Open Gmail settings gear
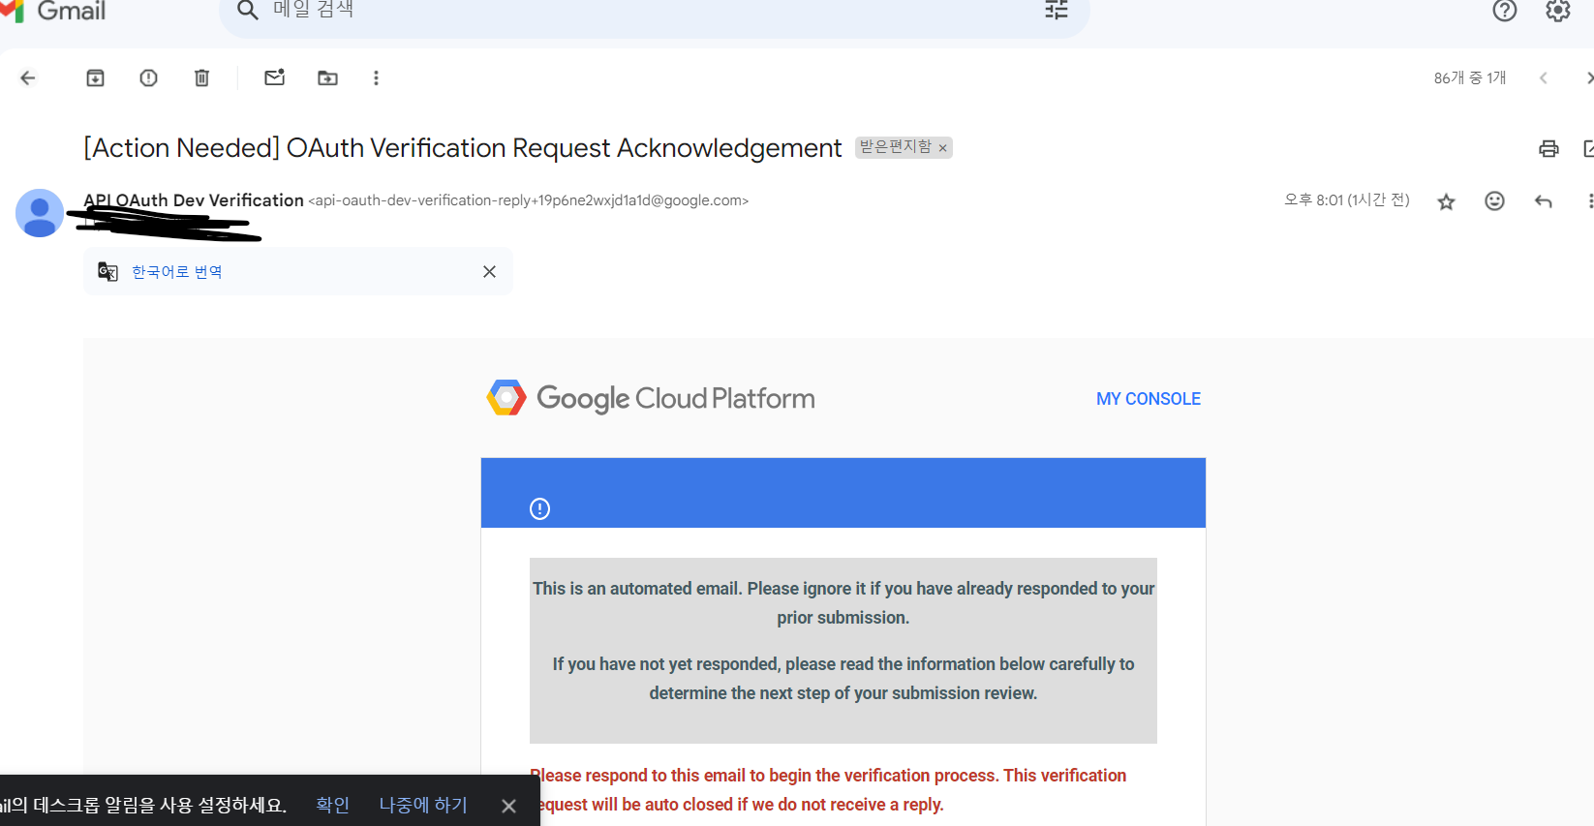 tap(1558, 11)
